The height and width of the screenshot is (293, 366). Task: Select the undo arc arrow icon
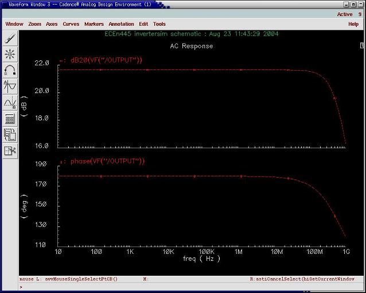tap(10, 71)
